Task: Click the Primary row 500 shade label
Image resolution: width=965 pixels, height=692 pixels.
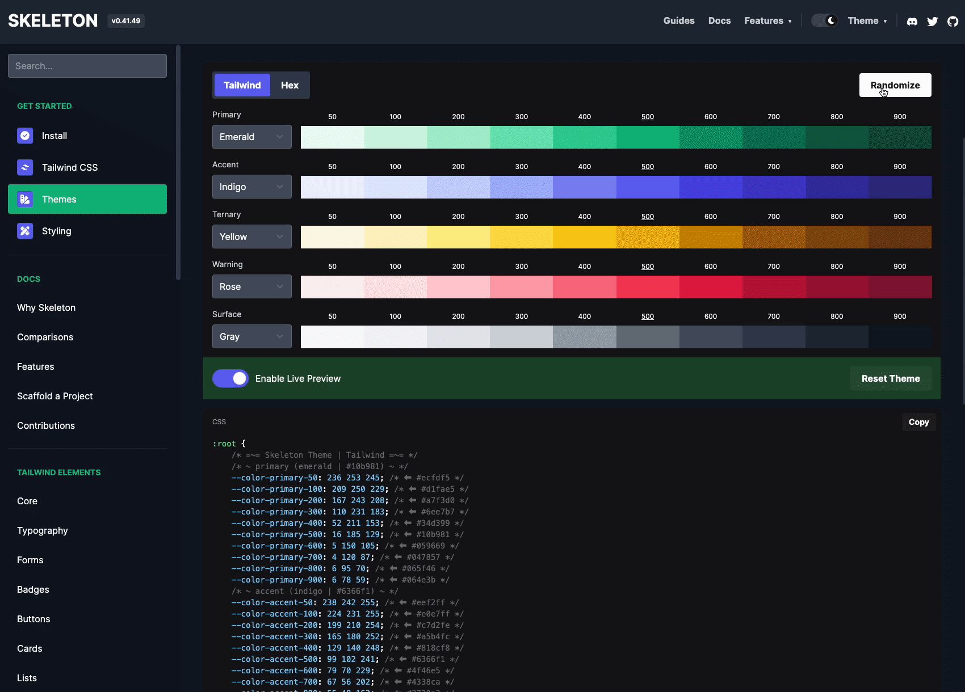Action: pos(648,116)
